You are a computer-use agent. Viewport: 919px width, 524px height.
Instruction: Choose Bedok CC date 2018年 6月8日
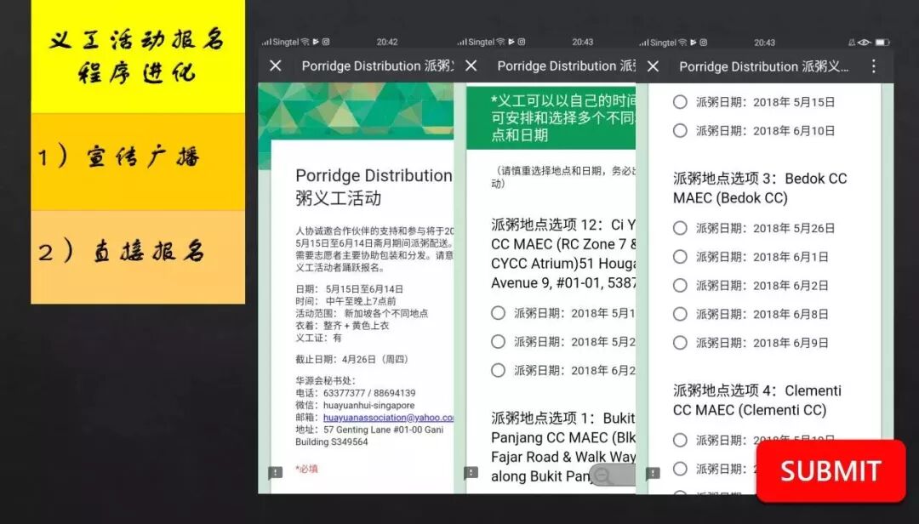coord(680,314)
